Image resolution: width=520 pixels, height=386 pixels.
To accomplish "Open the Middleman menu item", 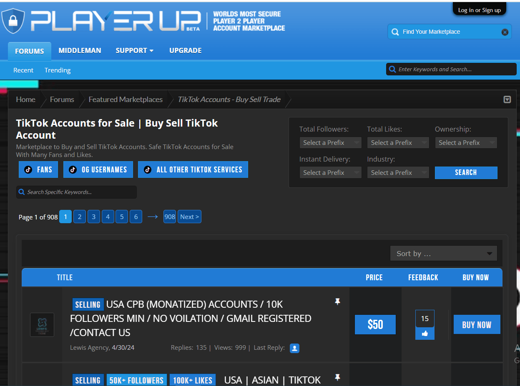I will click(x=80, y=50).
